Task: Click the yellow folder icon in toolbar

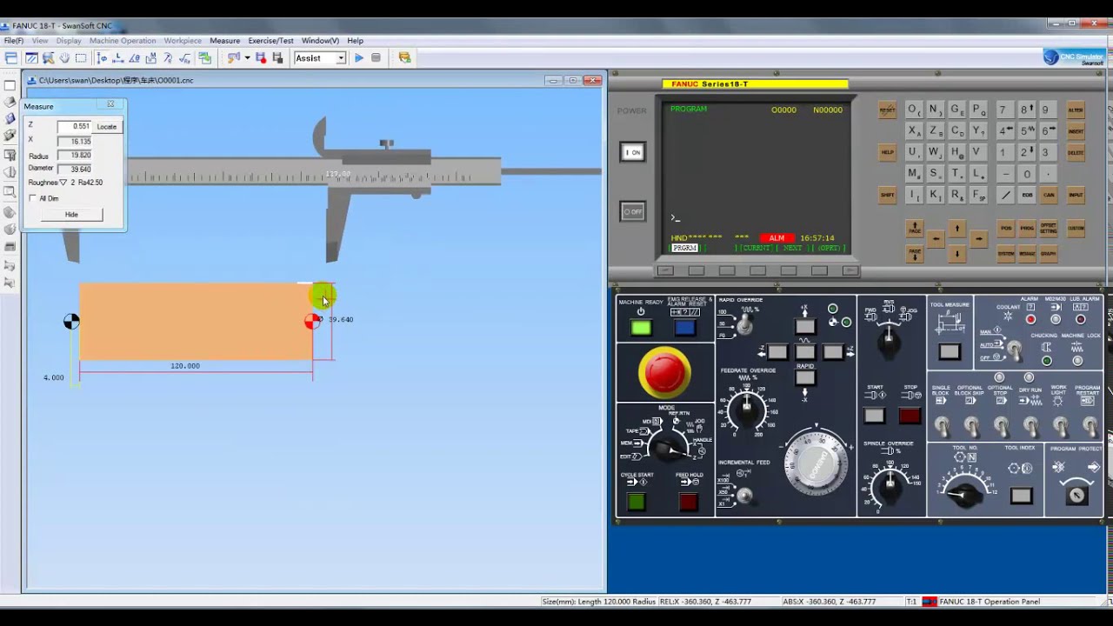Action: pyautogui.click(x=404, y=58)
